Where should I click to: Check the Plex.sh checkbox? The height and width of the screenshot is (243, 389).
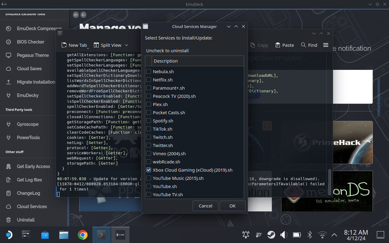coord(149,104)
